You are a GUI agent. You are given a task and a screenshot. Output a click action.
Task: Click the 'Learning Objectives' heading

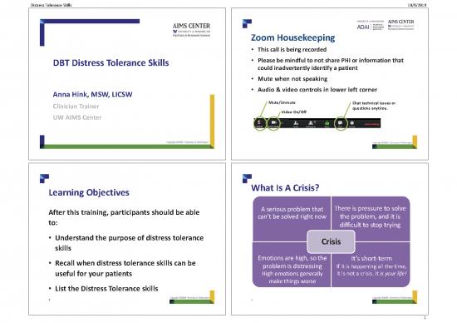89,192
